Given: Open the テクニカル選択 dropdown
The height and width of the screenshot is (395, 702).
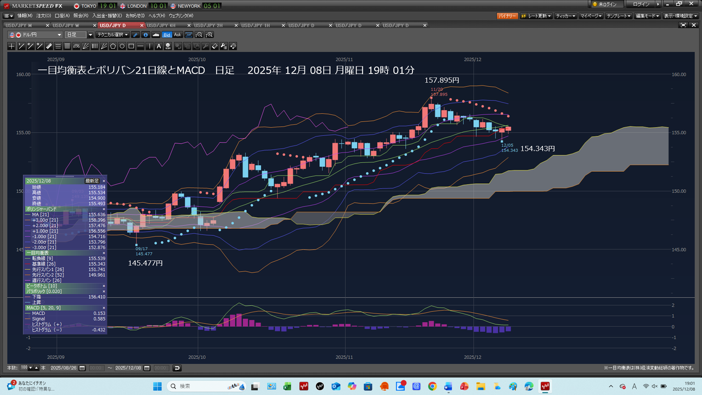Looking at the screenshot, I should point(113,35).
